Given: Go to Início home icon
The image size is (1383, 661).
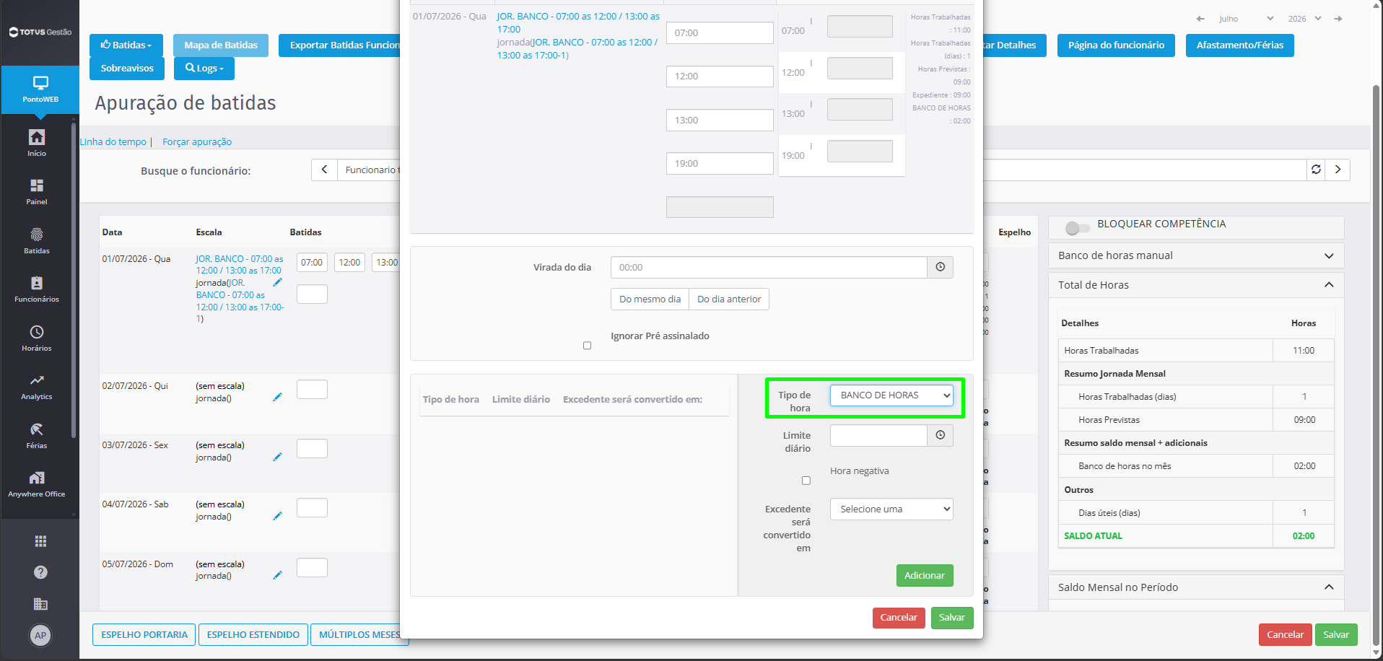Looking at the screenshot, I should pyautogui.click(x=37, y=143).
